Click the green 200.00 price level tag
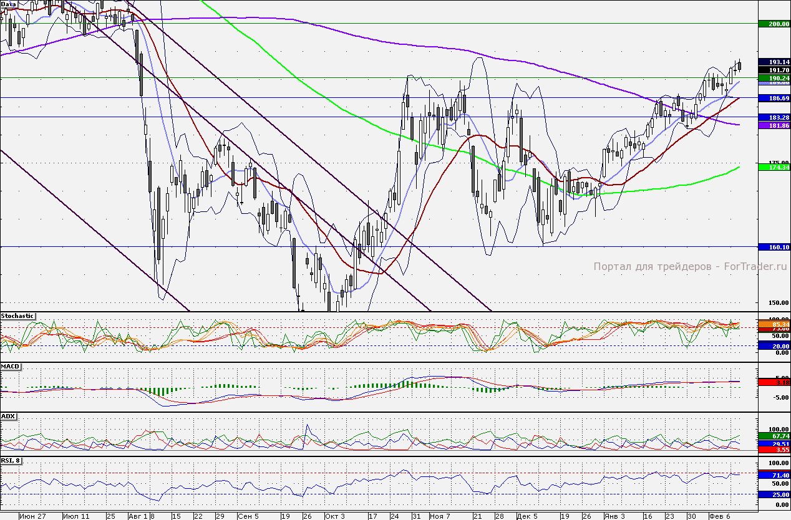This screenshot has width=791, height=520. pyautogui.click(x=774, y=23)
